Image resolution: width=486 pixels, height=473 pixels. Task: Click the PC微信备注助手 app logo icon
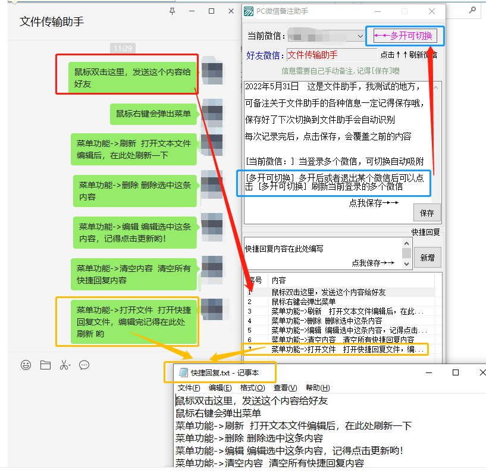pos(250,11)
